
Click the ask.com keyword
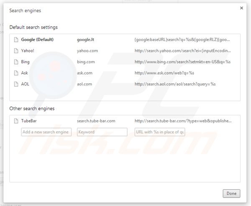pos(85,73)
